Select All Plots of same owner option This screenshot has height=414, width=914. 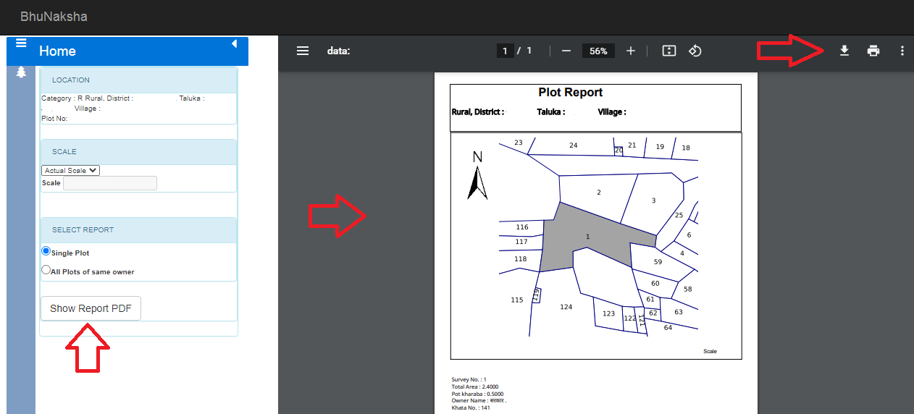click(46, 270)
